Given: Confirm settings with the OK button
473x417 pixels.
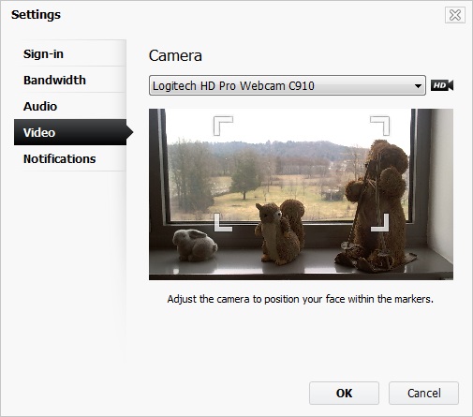Looking at the screenshot, I should point(344,393).
